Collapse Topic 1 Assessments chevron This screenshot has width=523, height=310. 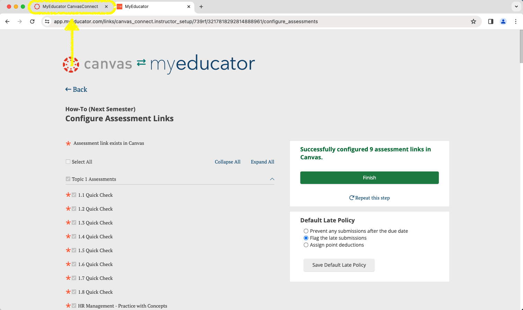[272, 179]
